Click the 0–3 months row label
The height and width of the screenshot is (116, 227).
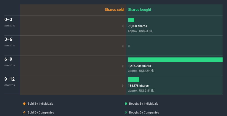[x=10, y=22]
